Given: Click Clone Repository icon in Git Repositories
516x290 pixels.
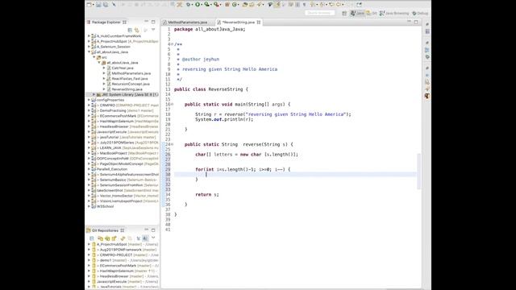Looking at the screenshot, I should pyautogui.click(x=107, y=238).
